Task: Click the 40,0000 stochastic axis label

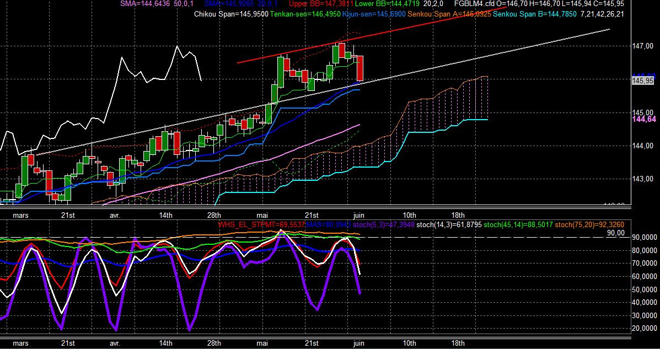Action: [644, 302]
